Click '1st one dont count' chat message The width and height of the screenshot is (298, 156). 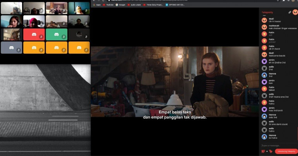(278, 125)
